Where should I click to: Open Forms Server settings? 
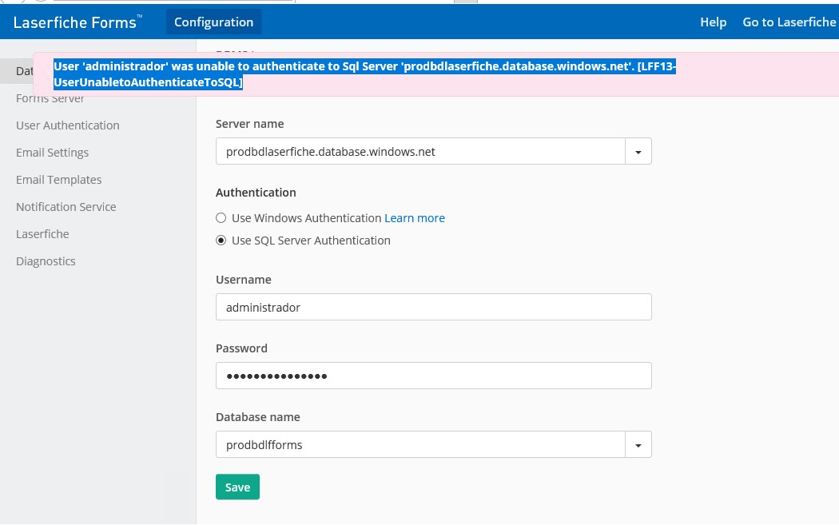pyautogui.click(x=50, y=99)
